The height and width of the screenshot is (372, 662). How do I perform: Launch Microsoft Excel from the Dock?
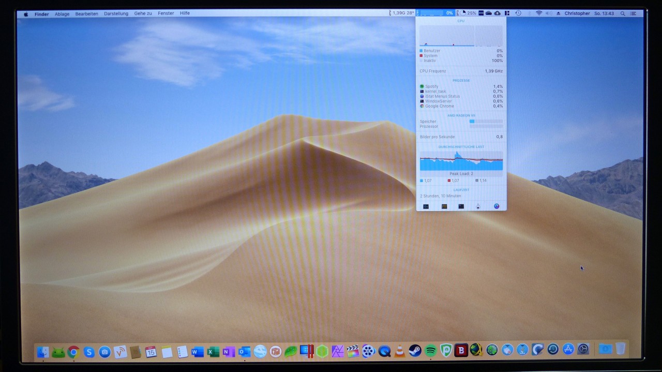(x=213, y=352)
